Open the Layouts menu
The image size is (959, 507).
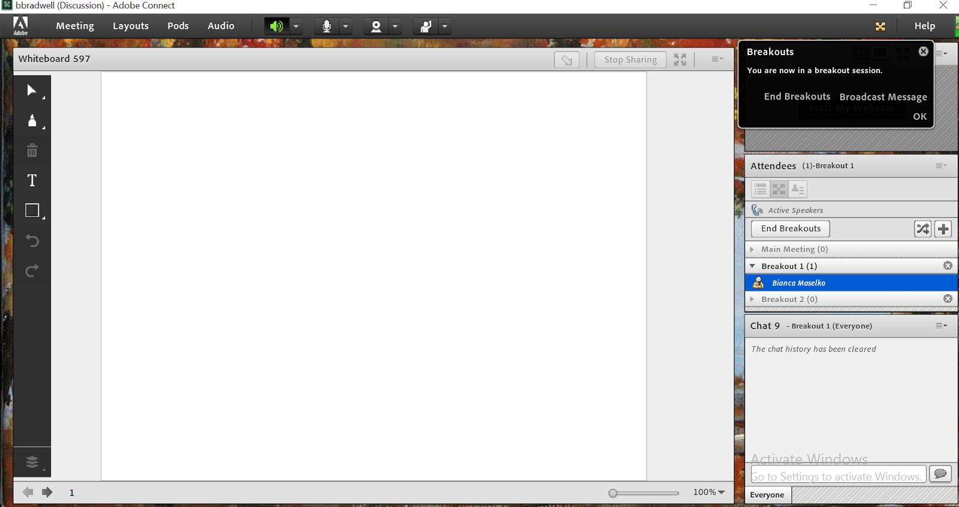[x=131, y=26]
